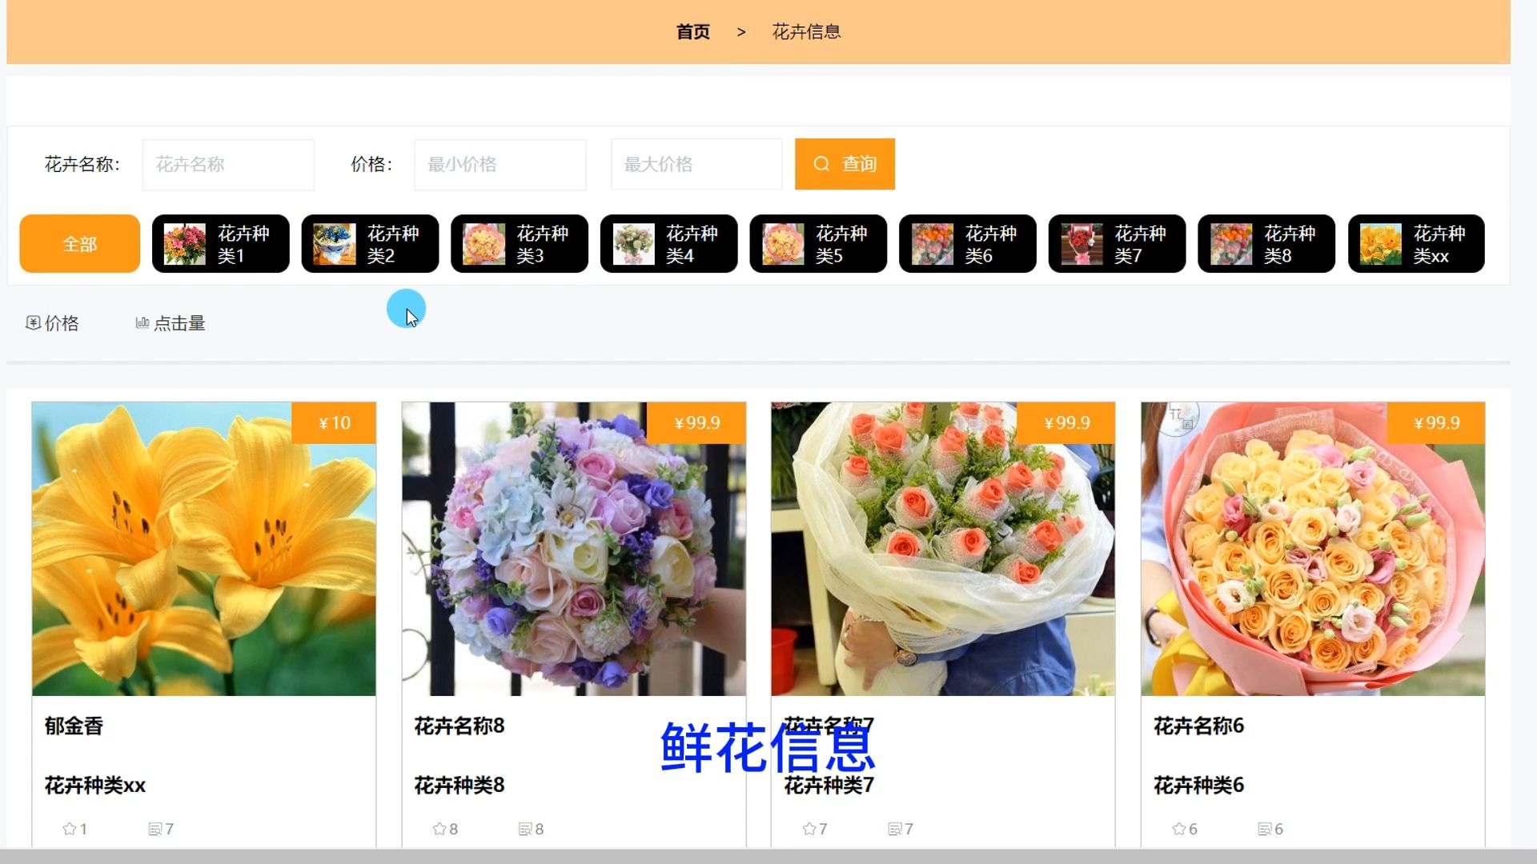1537x864 pixels.
Task: Select 花卉种类2 category filter
Action: point(371,242)
